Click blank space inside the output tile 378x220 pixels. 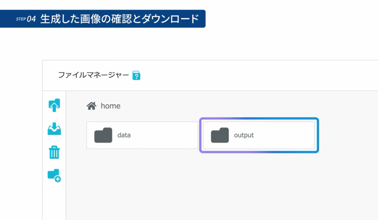285,135
